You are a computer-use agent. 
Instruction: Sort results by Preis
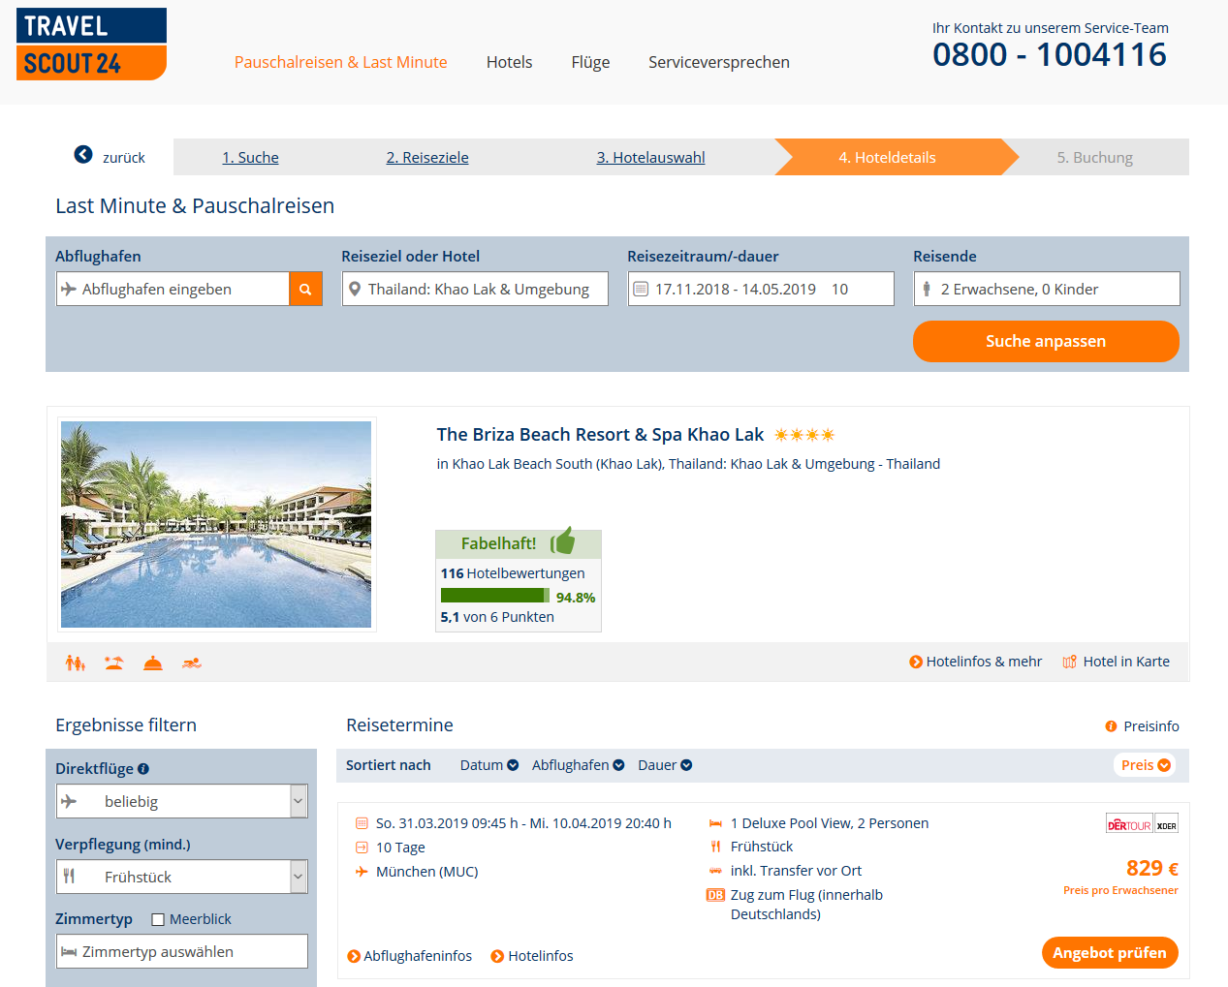point(1145,765)
